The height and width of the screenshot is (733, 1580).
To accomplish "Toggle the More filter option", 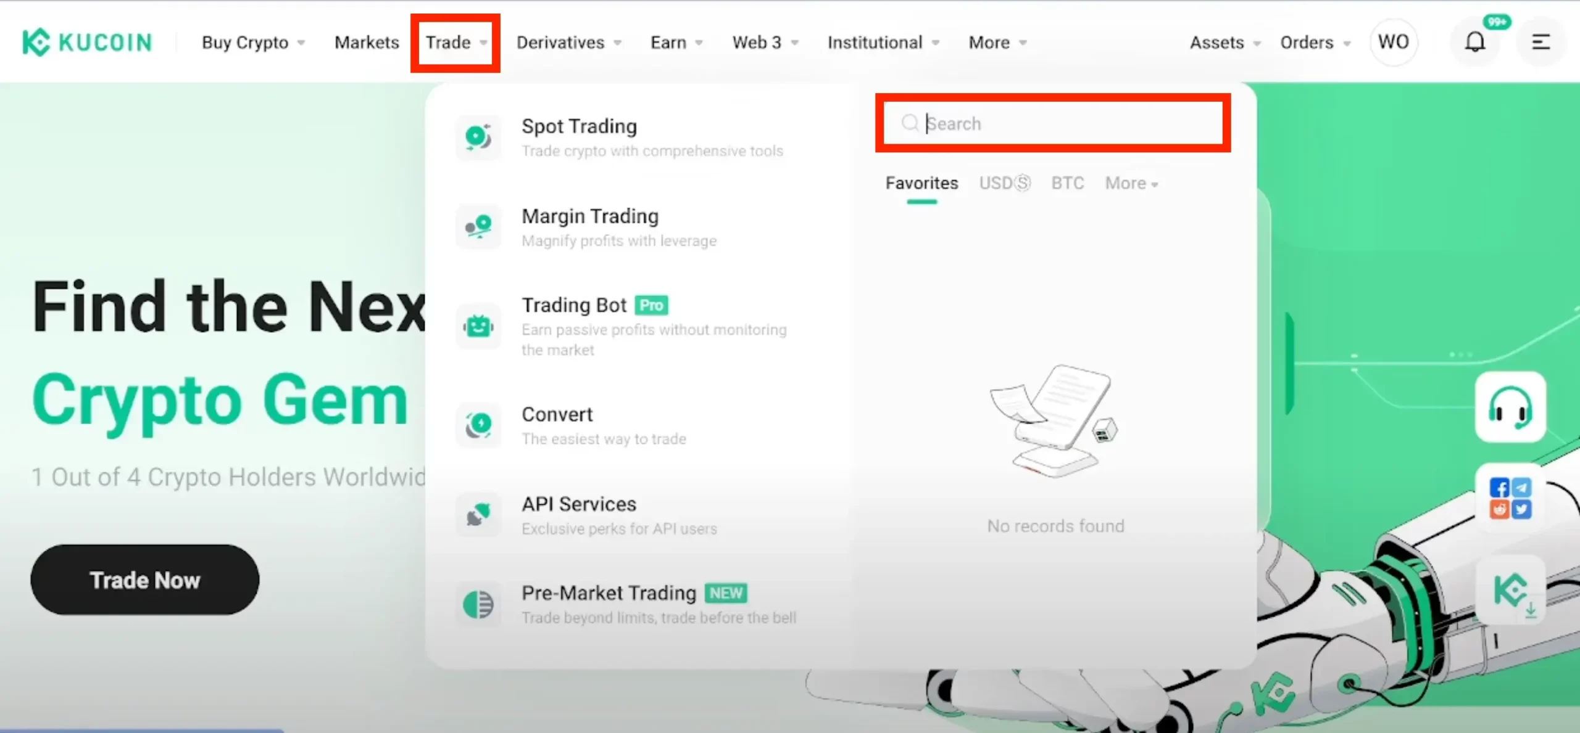I will point(1131,183).
